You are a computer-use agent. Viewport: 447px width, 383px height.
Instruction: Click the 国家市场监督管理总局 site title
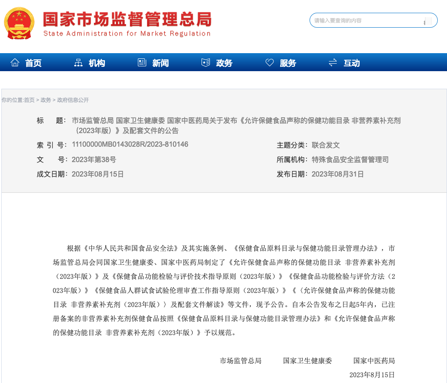[x=127, y=19]
